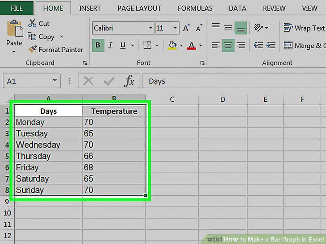Toggle Underline formatting
This screenshot has height=244, width=326.
(123, 45)
